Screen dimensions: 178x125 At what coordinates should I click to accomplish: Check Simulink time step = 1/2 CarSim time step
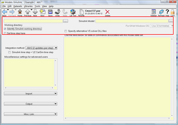point(9,52)
